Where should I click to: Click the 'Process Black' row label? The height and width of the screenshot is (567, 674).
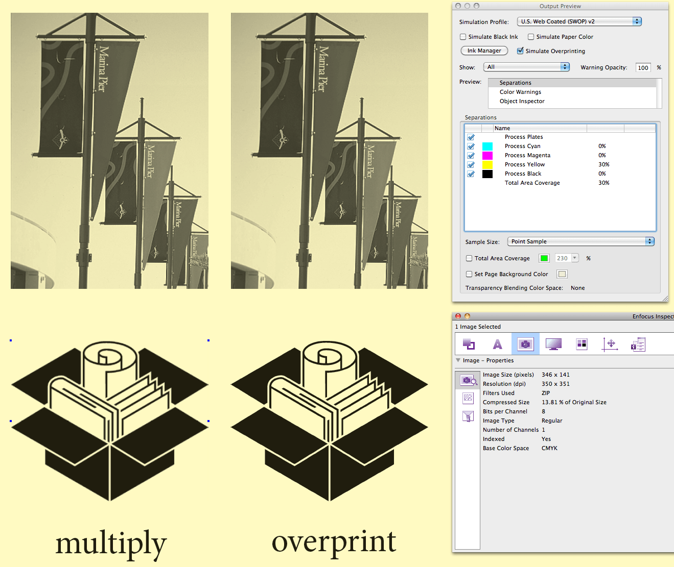click(x=523, y=174)
